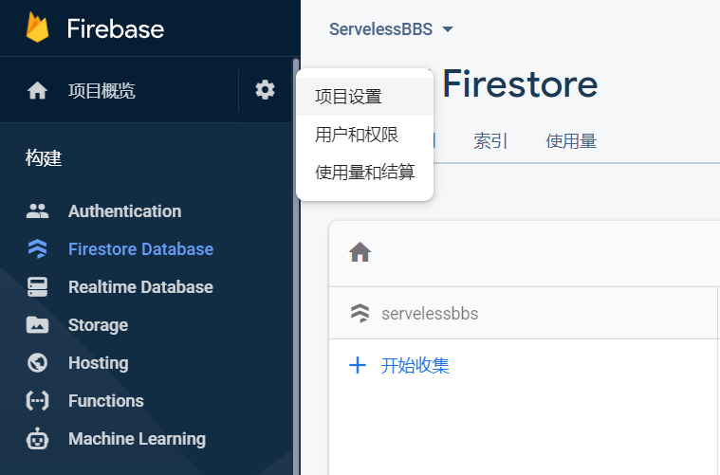Click the Storage image folder icon
The height and width of the screenshot is (475, 720).
[37, 325]
